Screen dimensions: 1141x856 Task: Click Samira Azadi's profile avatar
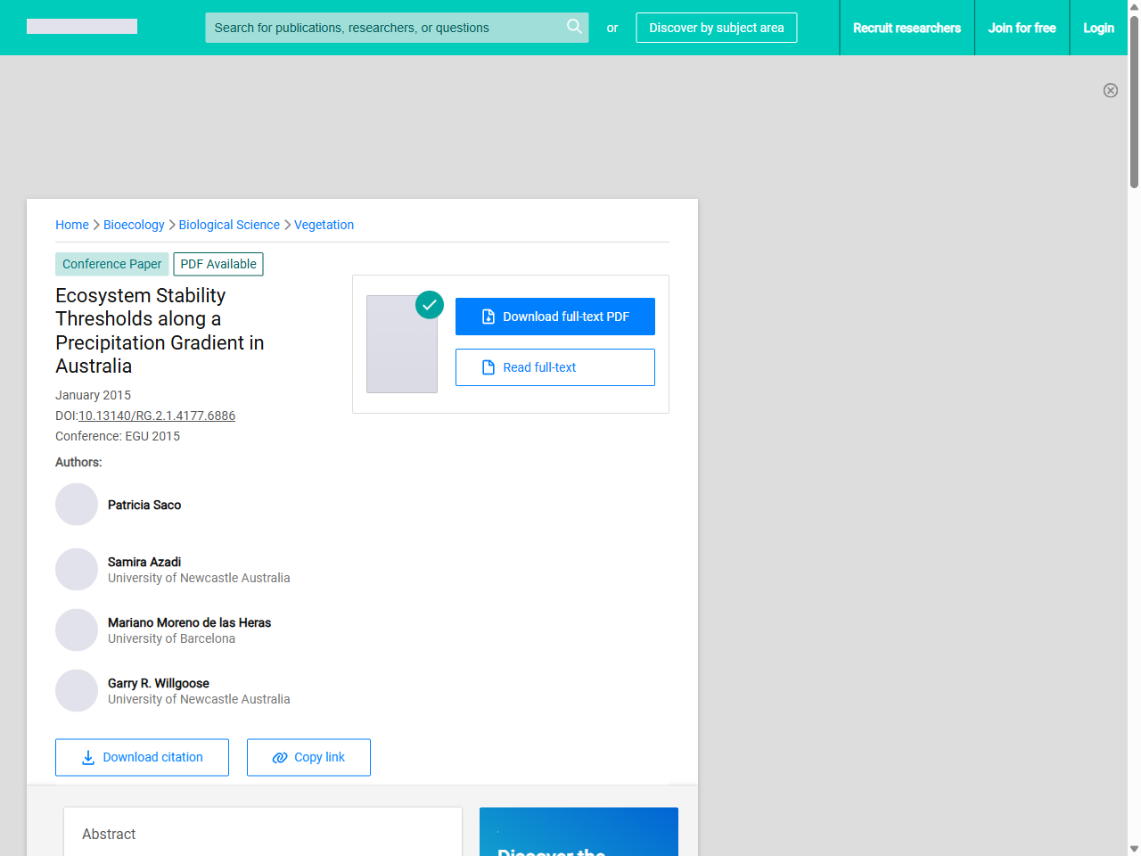[x=77, y=569]
